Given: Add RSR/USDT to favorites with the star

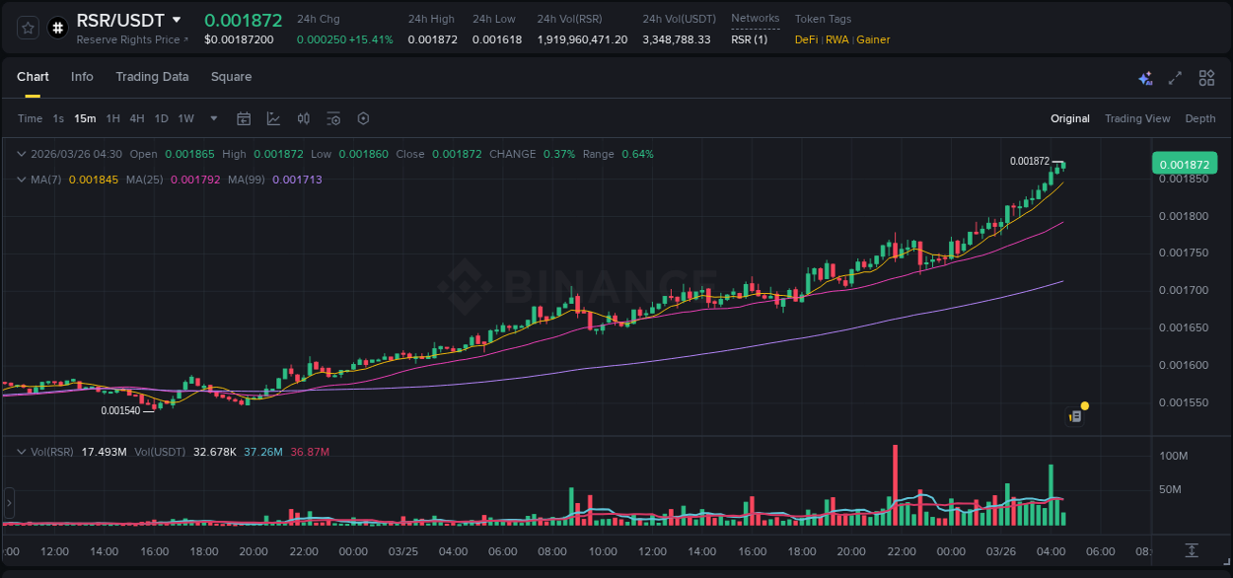Looking at the screenshot, I should (x=27, y=28).
